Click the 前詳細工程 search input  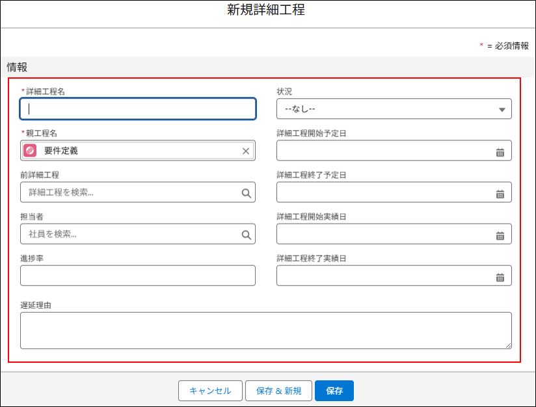click(x=130, y=192)
